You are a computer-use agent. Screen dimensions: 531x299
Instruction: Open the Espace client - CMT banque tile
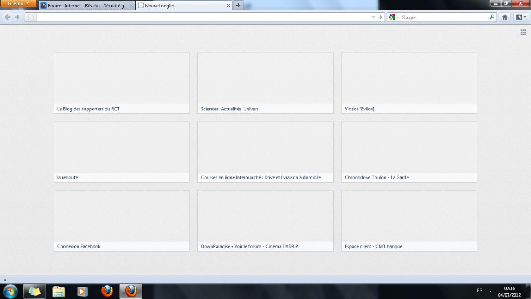point(409,221)
